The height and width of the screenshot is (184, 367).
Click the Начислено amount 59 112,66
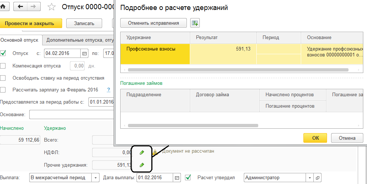[x=20, y=140]
